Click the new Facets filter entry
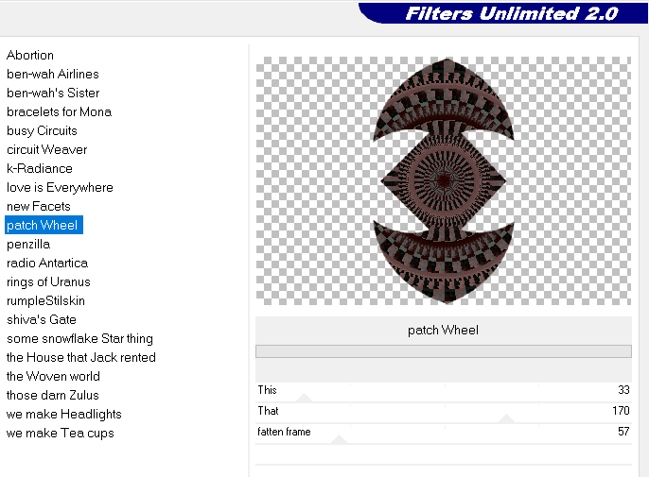649x477 pixels. pyautogui.click(x=39, y=206)
